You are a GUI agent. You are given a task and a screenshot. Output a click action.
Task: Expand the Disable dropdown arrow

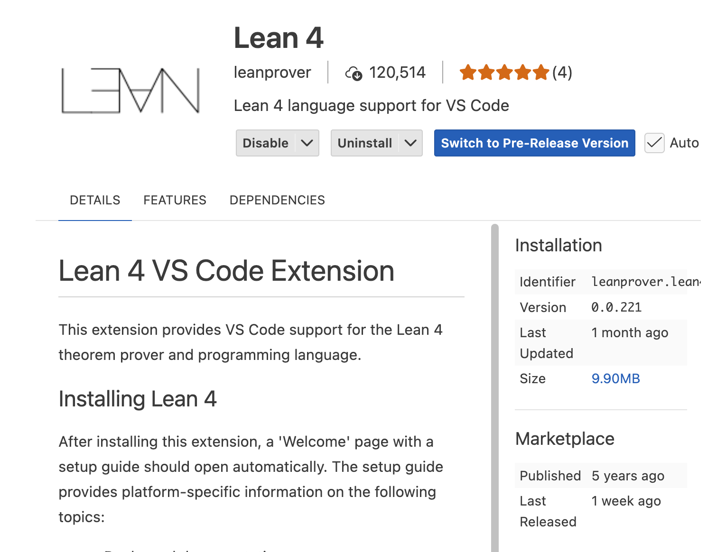point(307,143)
